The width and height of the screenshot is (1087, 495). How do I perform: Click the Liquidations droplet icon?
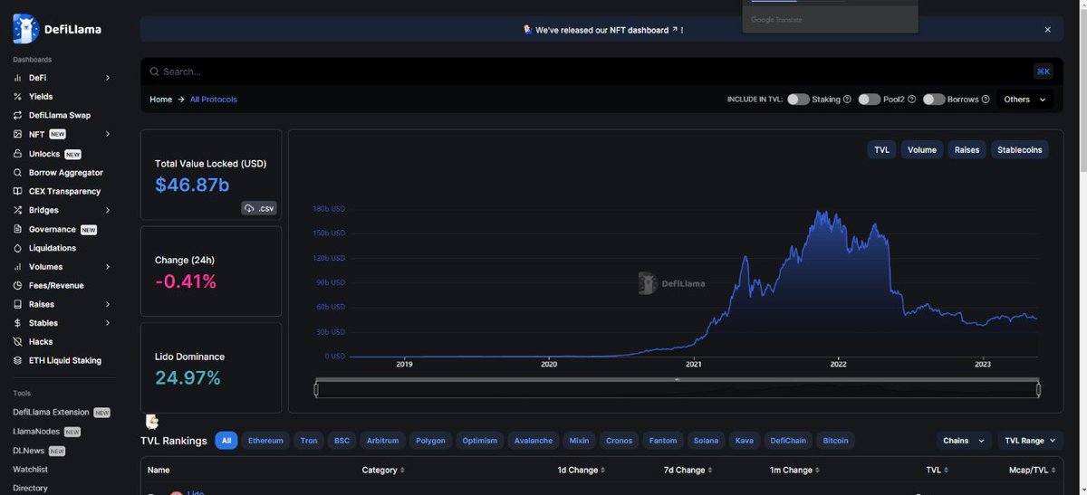click(17, 248)
